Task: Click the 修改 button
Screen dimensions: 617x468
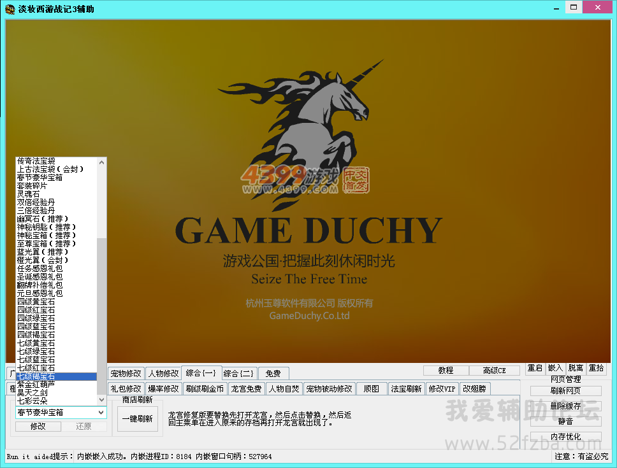Action: tap(38, 427)
